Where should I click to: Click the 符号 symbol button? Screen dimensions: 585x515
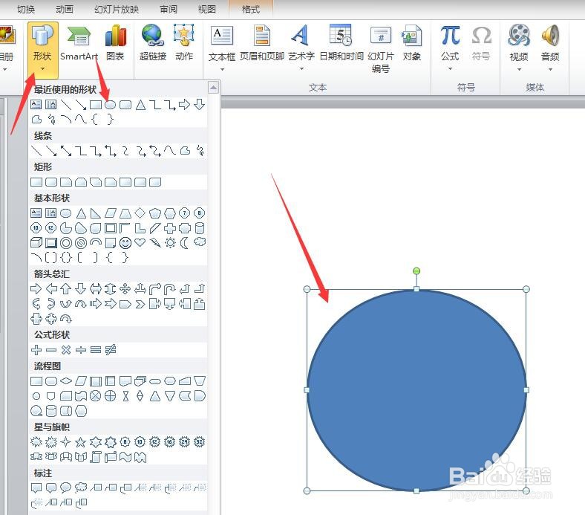[481, 43]
